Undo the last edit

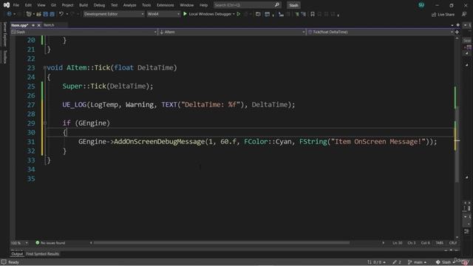tap(61, 14)
